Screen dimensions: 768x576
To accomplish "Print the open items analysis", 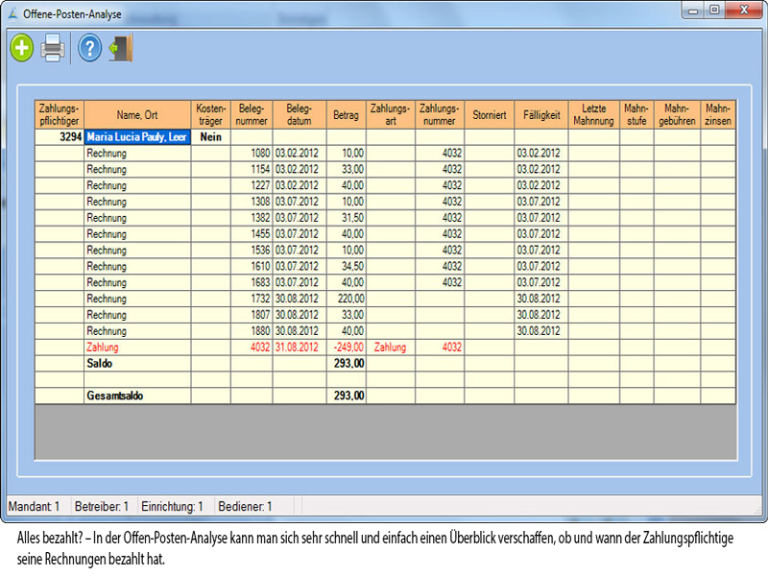I will pos(53,48).
